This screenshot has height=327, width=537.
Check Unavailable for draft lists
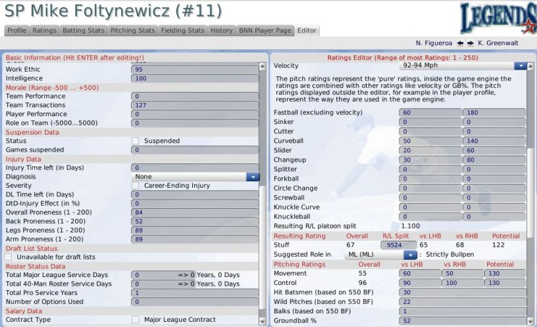pos(9,257)
